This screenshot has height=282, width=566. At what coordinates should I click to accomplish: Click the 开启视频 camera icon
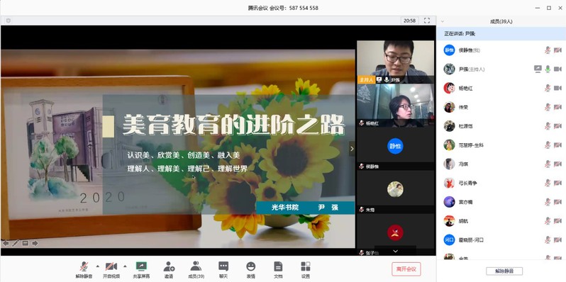click(111, 266)
